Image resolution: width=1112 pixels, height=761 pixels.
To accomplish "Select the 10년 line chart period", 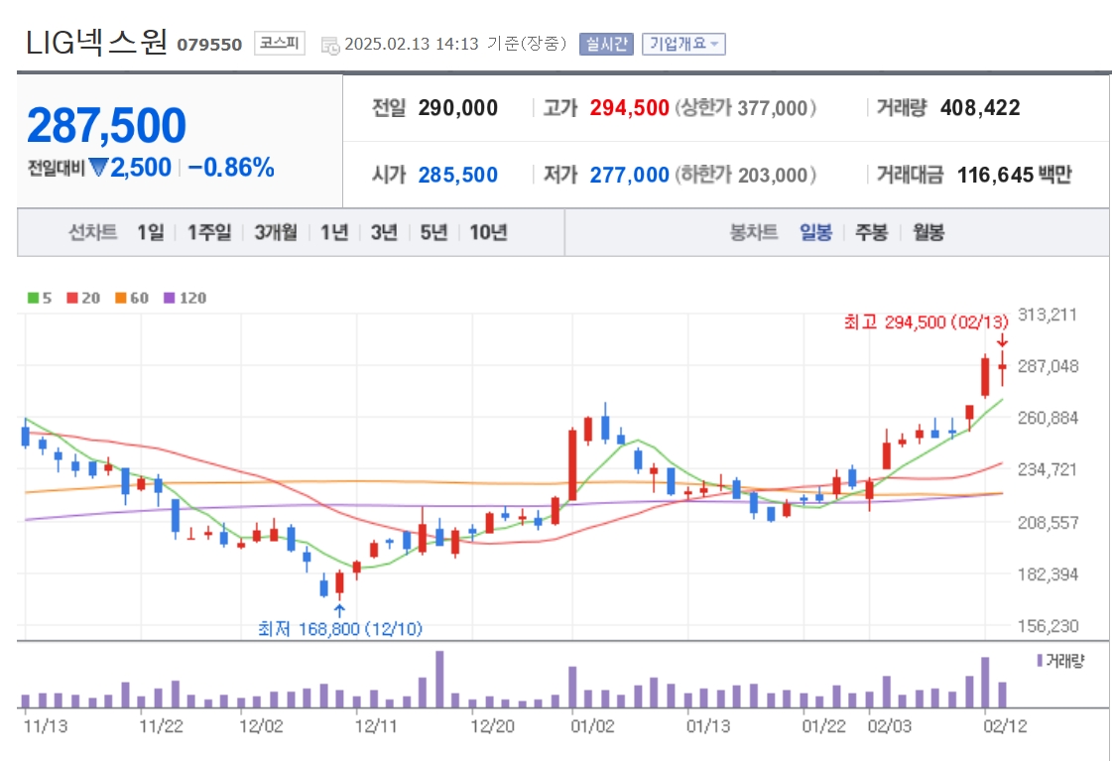I will [x=489, y=232].
